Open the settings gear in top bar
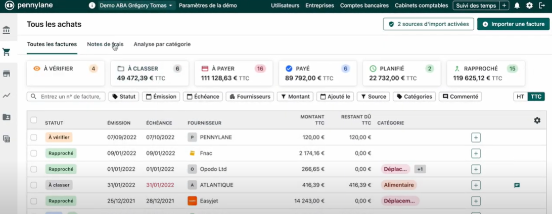The height and width of the screenshot is (214, 552). point(529,6)
